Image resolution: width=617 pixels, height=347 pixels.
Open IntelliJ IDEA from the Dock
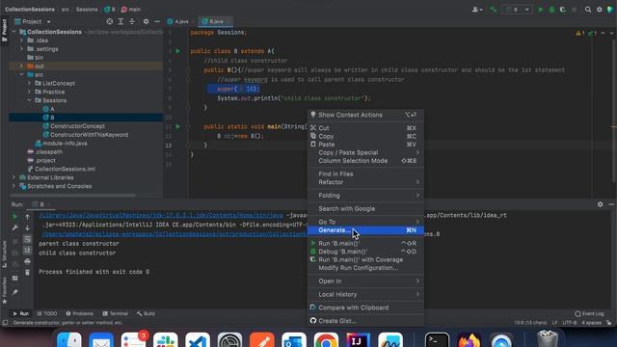pyautogui.click(x=358, y=340)
